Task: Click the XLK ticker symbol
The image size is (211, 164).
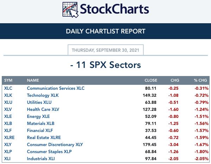Action: pos(8,95)
